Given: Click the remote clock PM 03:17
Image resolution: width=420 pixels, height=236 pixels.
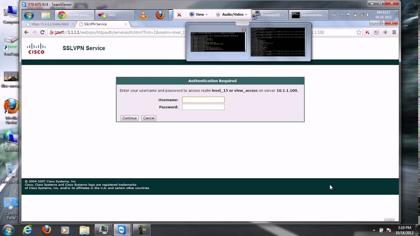Looking at the screenshot, I should click(x=383, y=15).
